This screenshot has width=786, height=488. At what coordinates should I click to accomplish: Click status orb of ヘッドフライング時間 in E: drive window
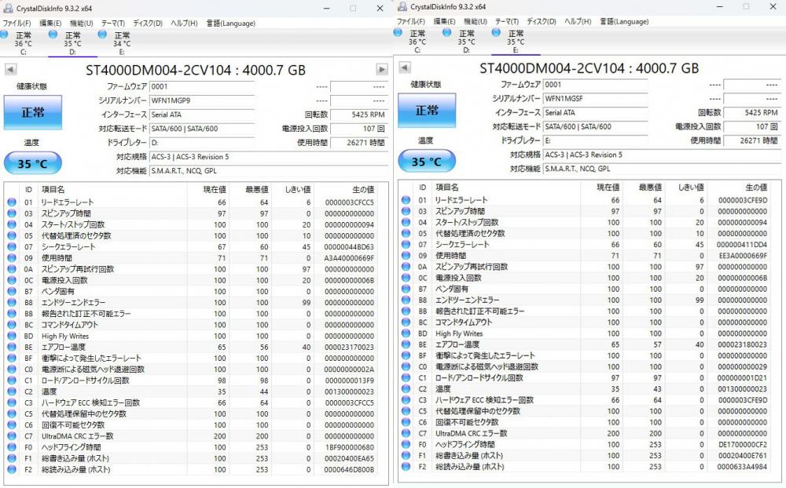tap(406, 444)
